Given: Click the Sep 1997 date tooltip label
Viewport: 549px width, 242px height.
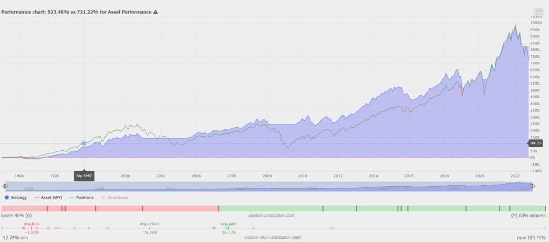Looking at the screenshot, I should pyautogui.click(x=84, y=175).
